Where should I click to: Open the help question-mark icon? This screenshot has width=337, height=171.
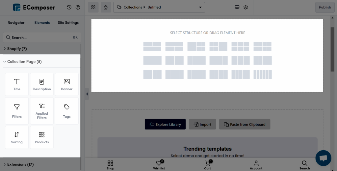[x=78, y=7]
